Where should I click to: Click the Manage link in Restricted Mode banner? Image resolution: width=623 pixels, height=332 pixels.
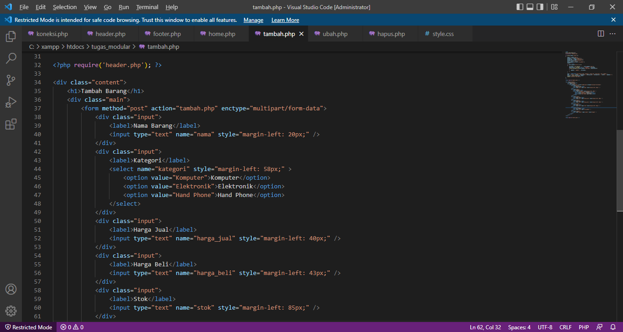[x=253, y=20]
